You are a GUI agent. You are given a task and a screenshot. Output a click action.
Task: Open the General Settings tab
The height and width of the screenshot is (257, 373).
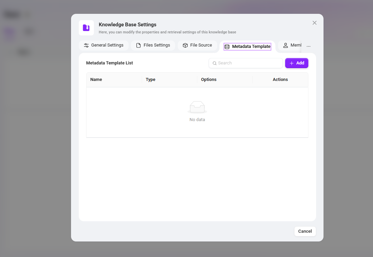click(x=103, y=45)
